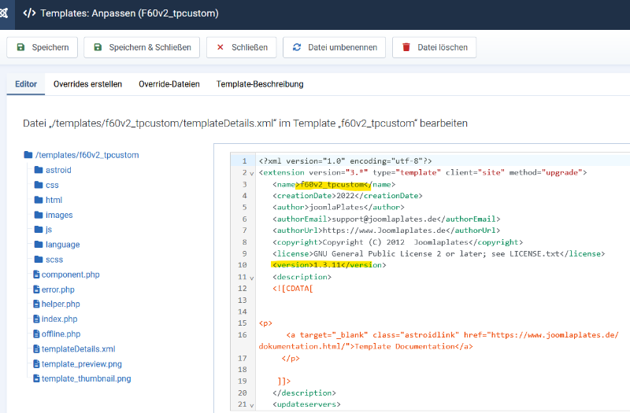Screen dimensions: 630x413
Task: Click the folder icon next to scss
Action: pyautogui.click(x=39, y=260)
